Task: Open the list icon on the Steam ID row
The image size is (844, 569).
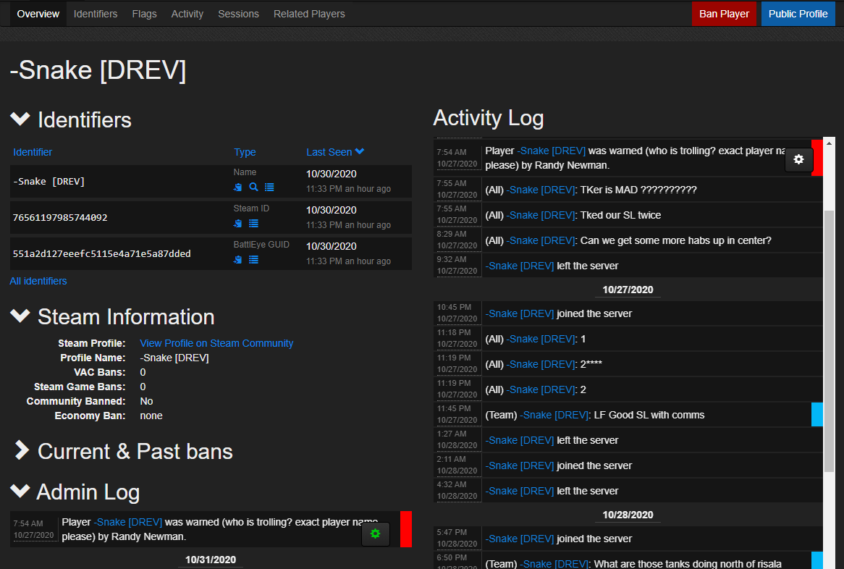Action: click(253, 224)
